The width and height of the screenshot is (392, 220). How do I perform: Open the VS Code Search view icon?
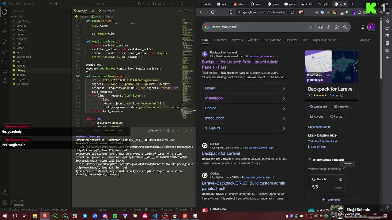pyautogui.click(x=5, y=22)
